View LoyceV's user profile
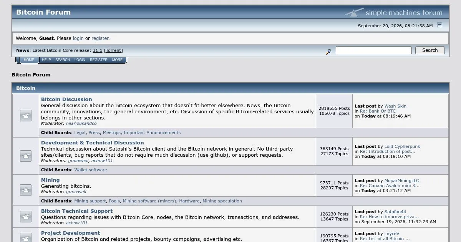 [x=392, y=234]
